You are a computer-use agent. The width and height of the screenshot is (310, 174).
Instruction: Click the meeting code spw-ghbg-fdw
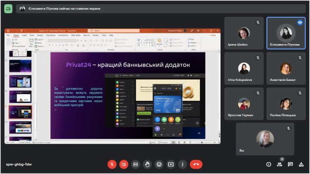point(19,164)
